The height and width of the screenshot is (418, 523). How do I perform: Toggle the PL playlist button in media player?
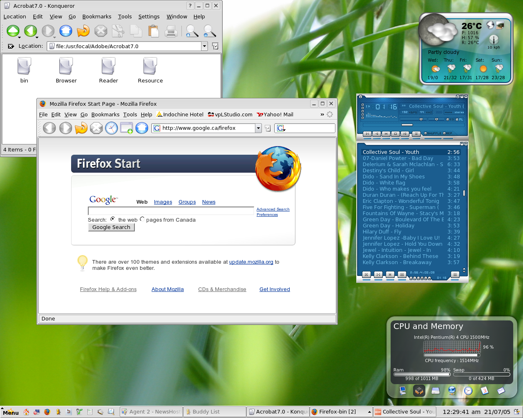coord(459,119)
